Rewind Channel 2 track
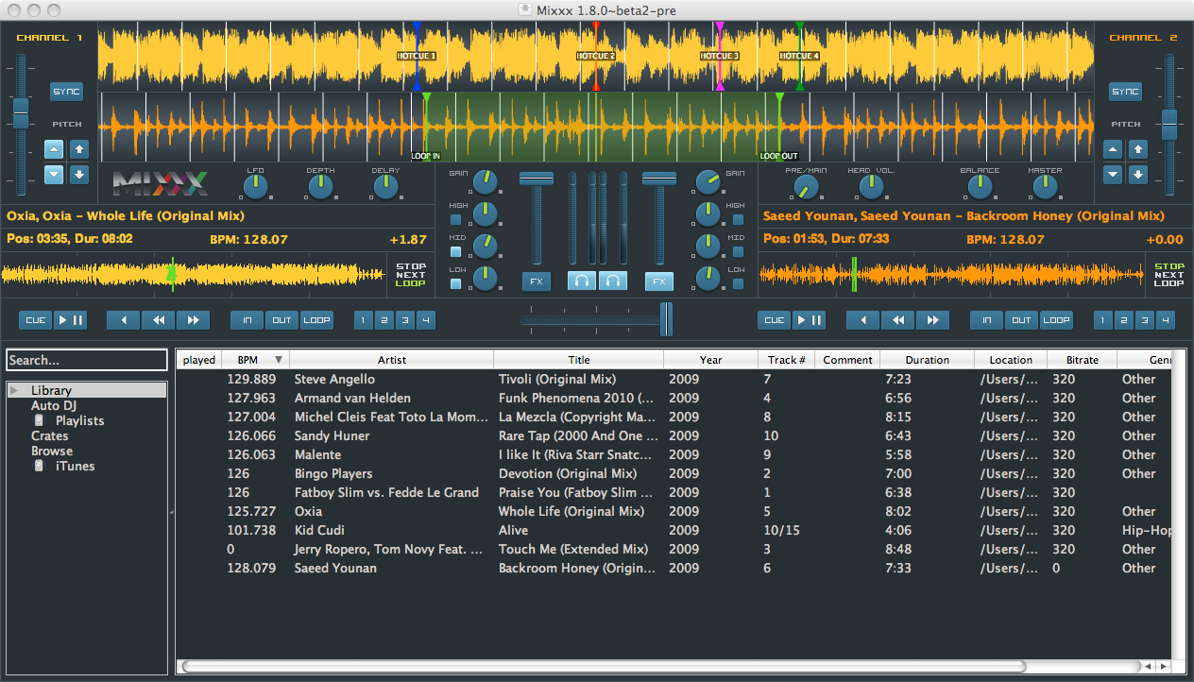Viewport: 1194px width, 682px height. [x=897, y=320]
